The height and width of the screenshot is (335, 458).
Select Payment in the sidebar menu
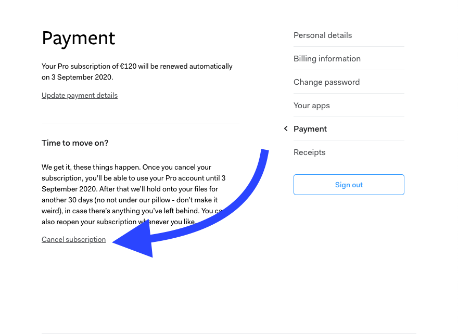[x=310, y=129]
